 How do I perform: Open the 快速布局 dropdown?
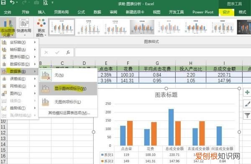pyautogui.click(x=24, y=27)
